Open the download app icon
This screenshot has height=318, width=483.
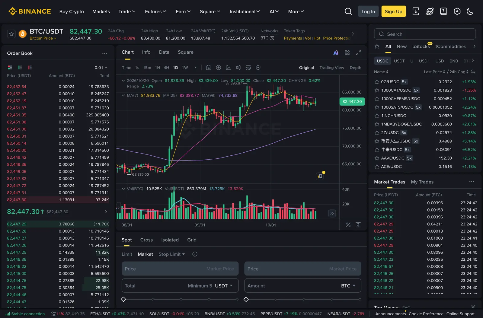tap(416, 11)
